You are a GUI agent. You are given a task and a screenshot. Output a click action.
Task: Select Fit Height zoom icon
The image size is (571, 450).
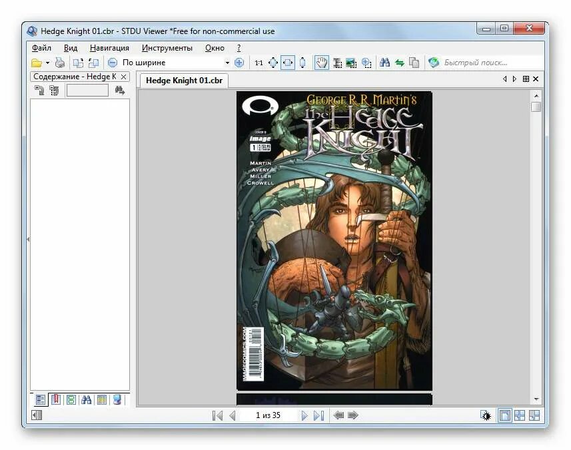pyautogui.click(x=302, y=63)
